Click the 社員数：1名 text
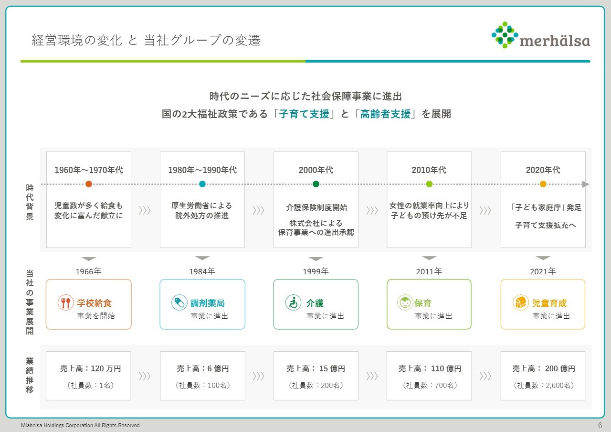 point(91,385)
